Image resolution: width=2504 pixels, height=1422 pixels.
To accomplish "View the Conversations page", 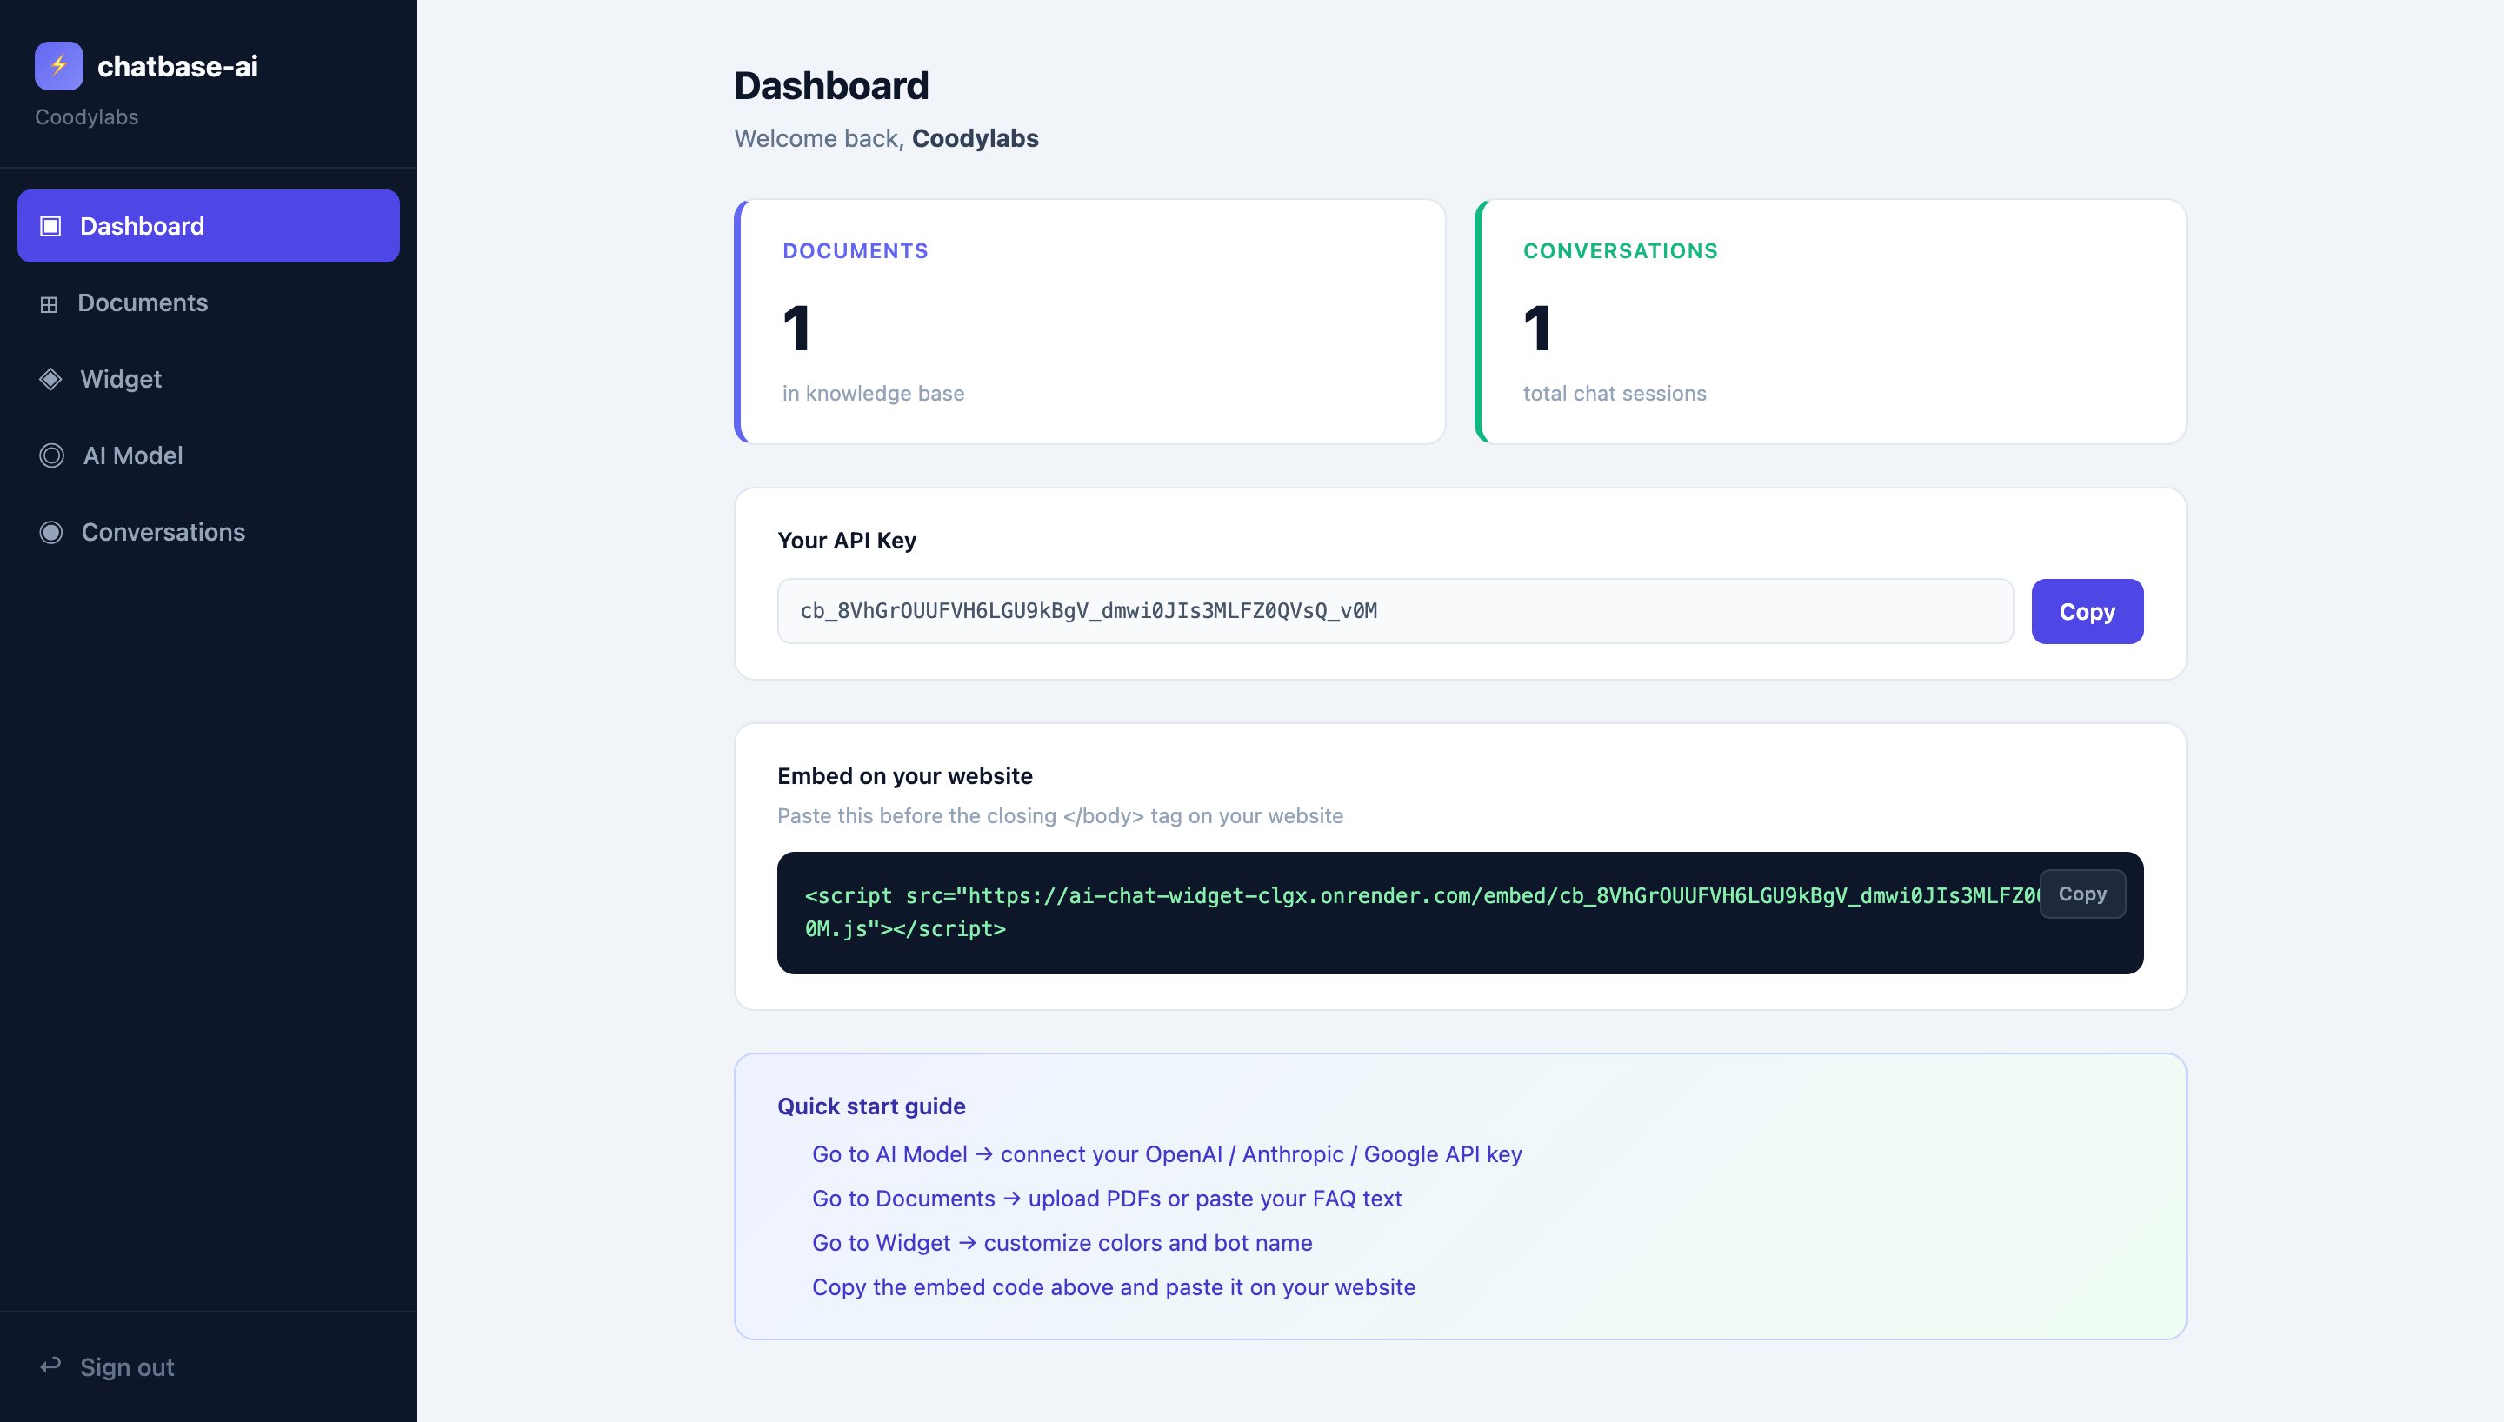I will tap(208, 532).
